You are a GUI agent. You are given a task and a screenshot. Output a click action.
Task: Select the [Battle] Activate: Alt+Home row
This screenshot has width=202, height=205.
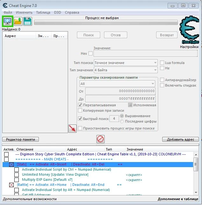(69, 185)
